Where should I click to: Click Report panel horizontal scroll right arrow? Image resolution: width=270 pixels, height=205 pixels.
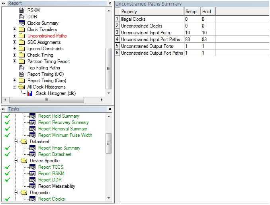102,100
